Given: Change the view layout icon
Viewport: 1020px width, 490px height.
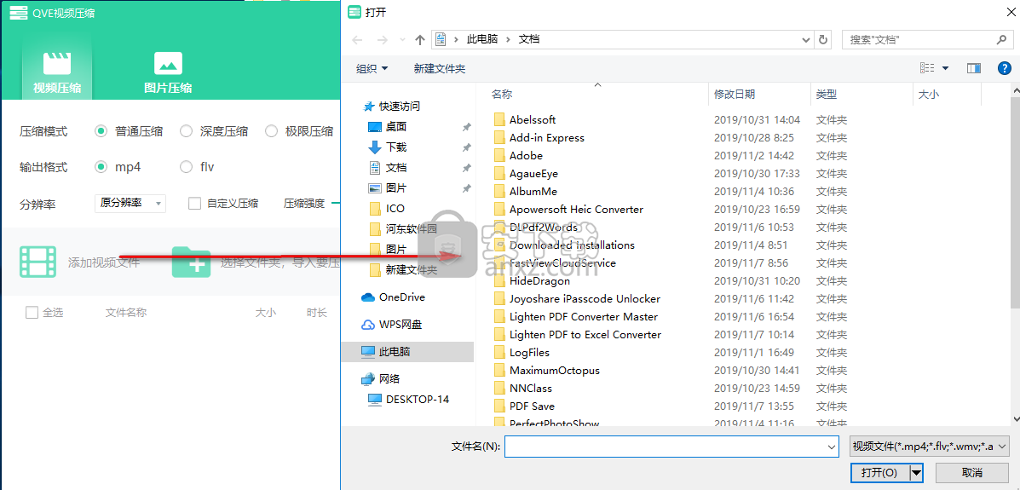Looking at the screenshot, I should point(927,68).
